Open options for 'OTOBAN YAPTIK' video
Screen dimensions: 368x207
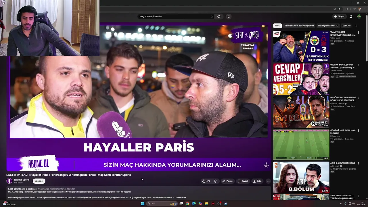[x=358, y=65]
